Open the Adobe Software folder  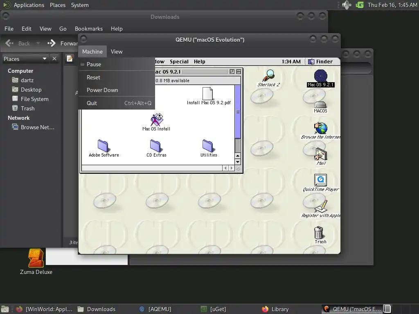coord(103,146)
